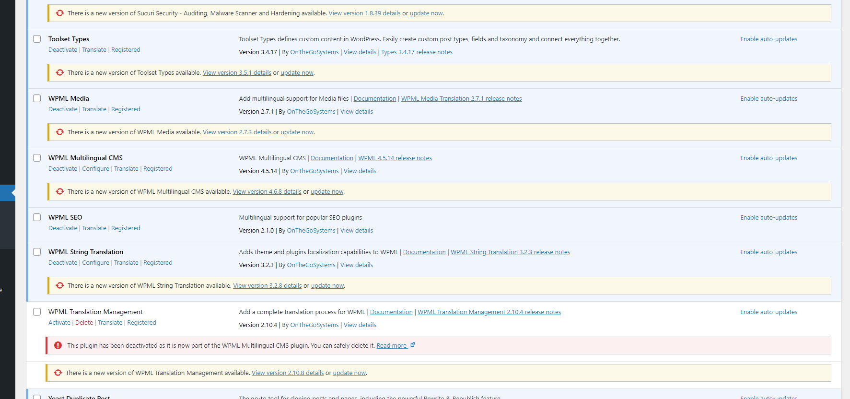Image resolution: width=850 pixels, height=399 pixels.
Task: Open Documentation for WPML String Translation
Action: click(x=424, y=252)
